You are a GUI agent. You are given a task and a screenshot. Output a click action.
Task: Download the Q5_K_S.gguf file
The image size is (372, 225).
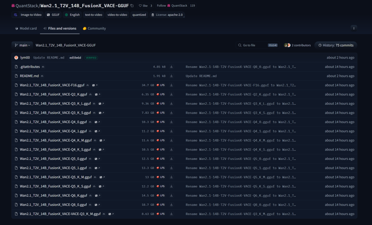171,186
